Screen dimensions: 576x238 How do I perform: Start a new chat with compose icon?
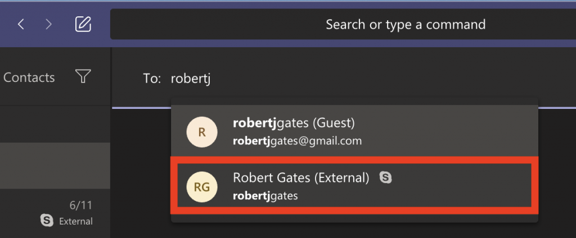coord(83,24)
